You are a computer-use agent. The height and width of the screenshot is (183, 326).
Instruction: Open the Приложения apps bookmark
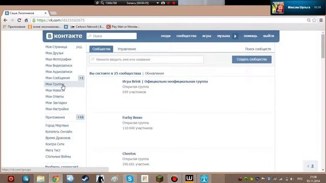coord(14,27)
